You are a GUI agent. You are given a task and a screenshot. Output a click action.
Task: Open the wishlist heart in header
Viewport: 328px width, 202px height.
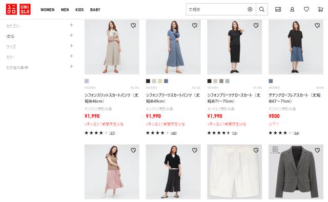pyautogui.click(x=306, y=9)
